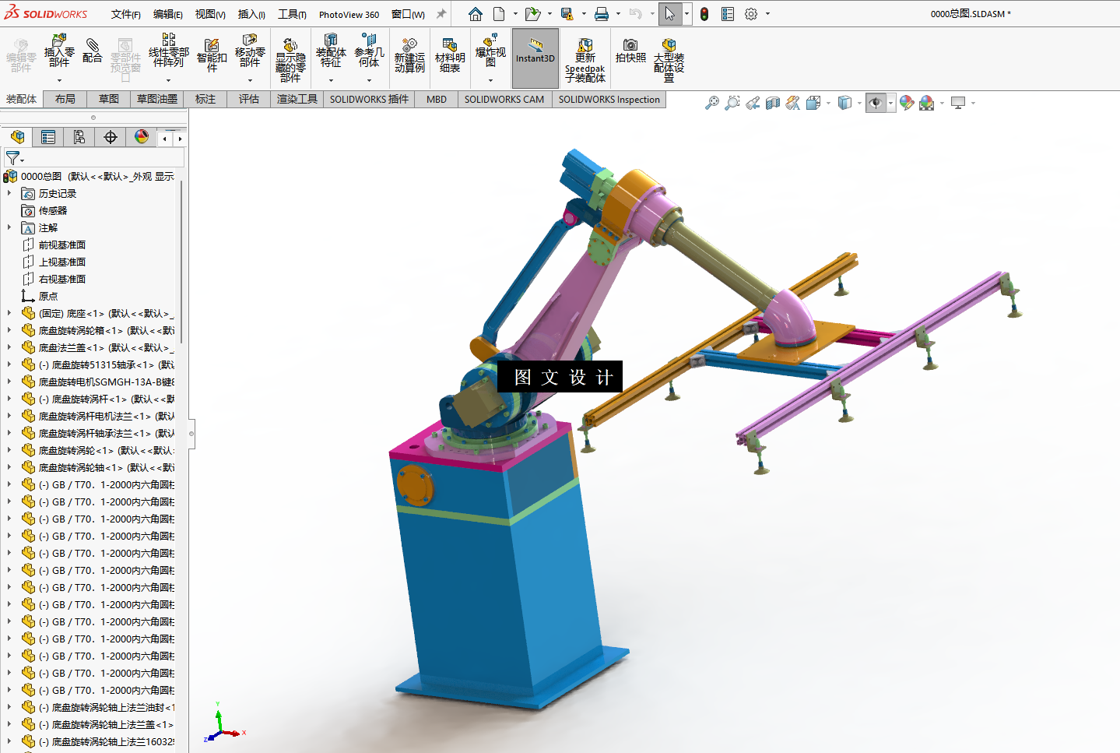Open the Options gear icon
The image size is (1120, 753).
pyautogui.click(x=751, y=14)
